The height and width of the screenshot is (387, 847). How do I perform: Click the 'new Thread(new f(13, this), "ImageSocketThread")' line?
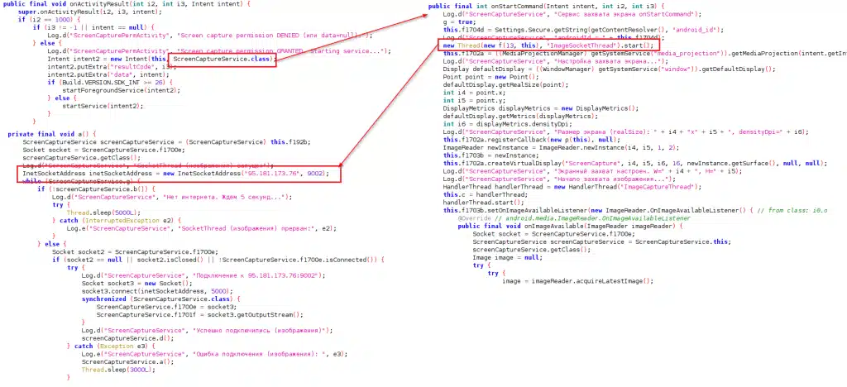(548, 45)
